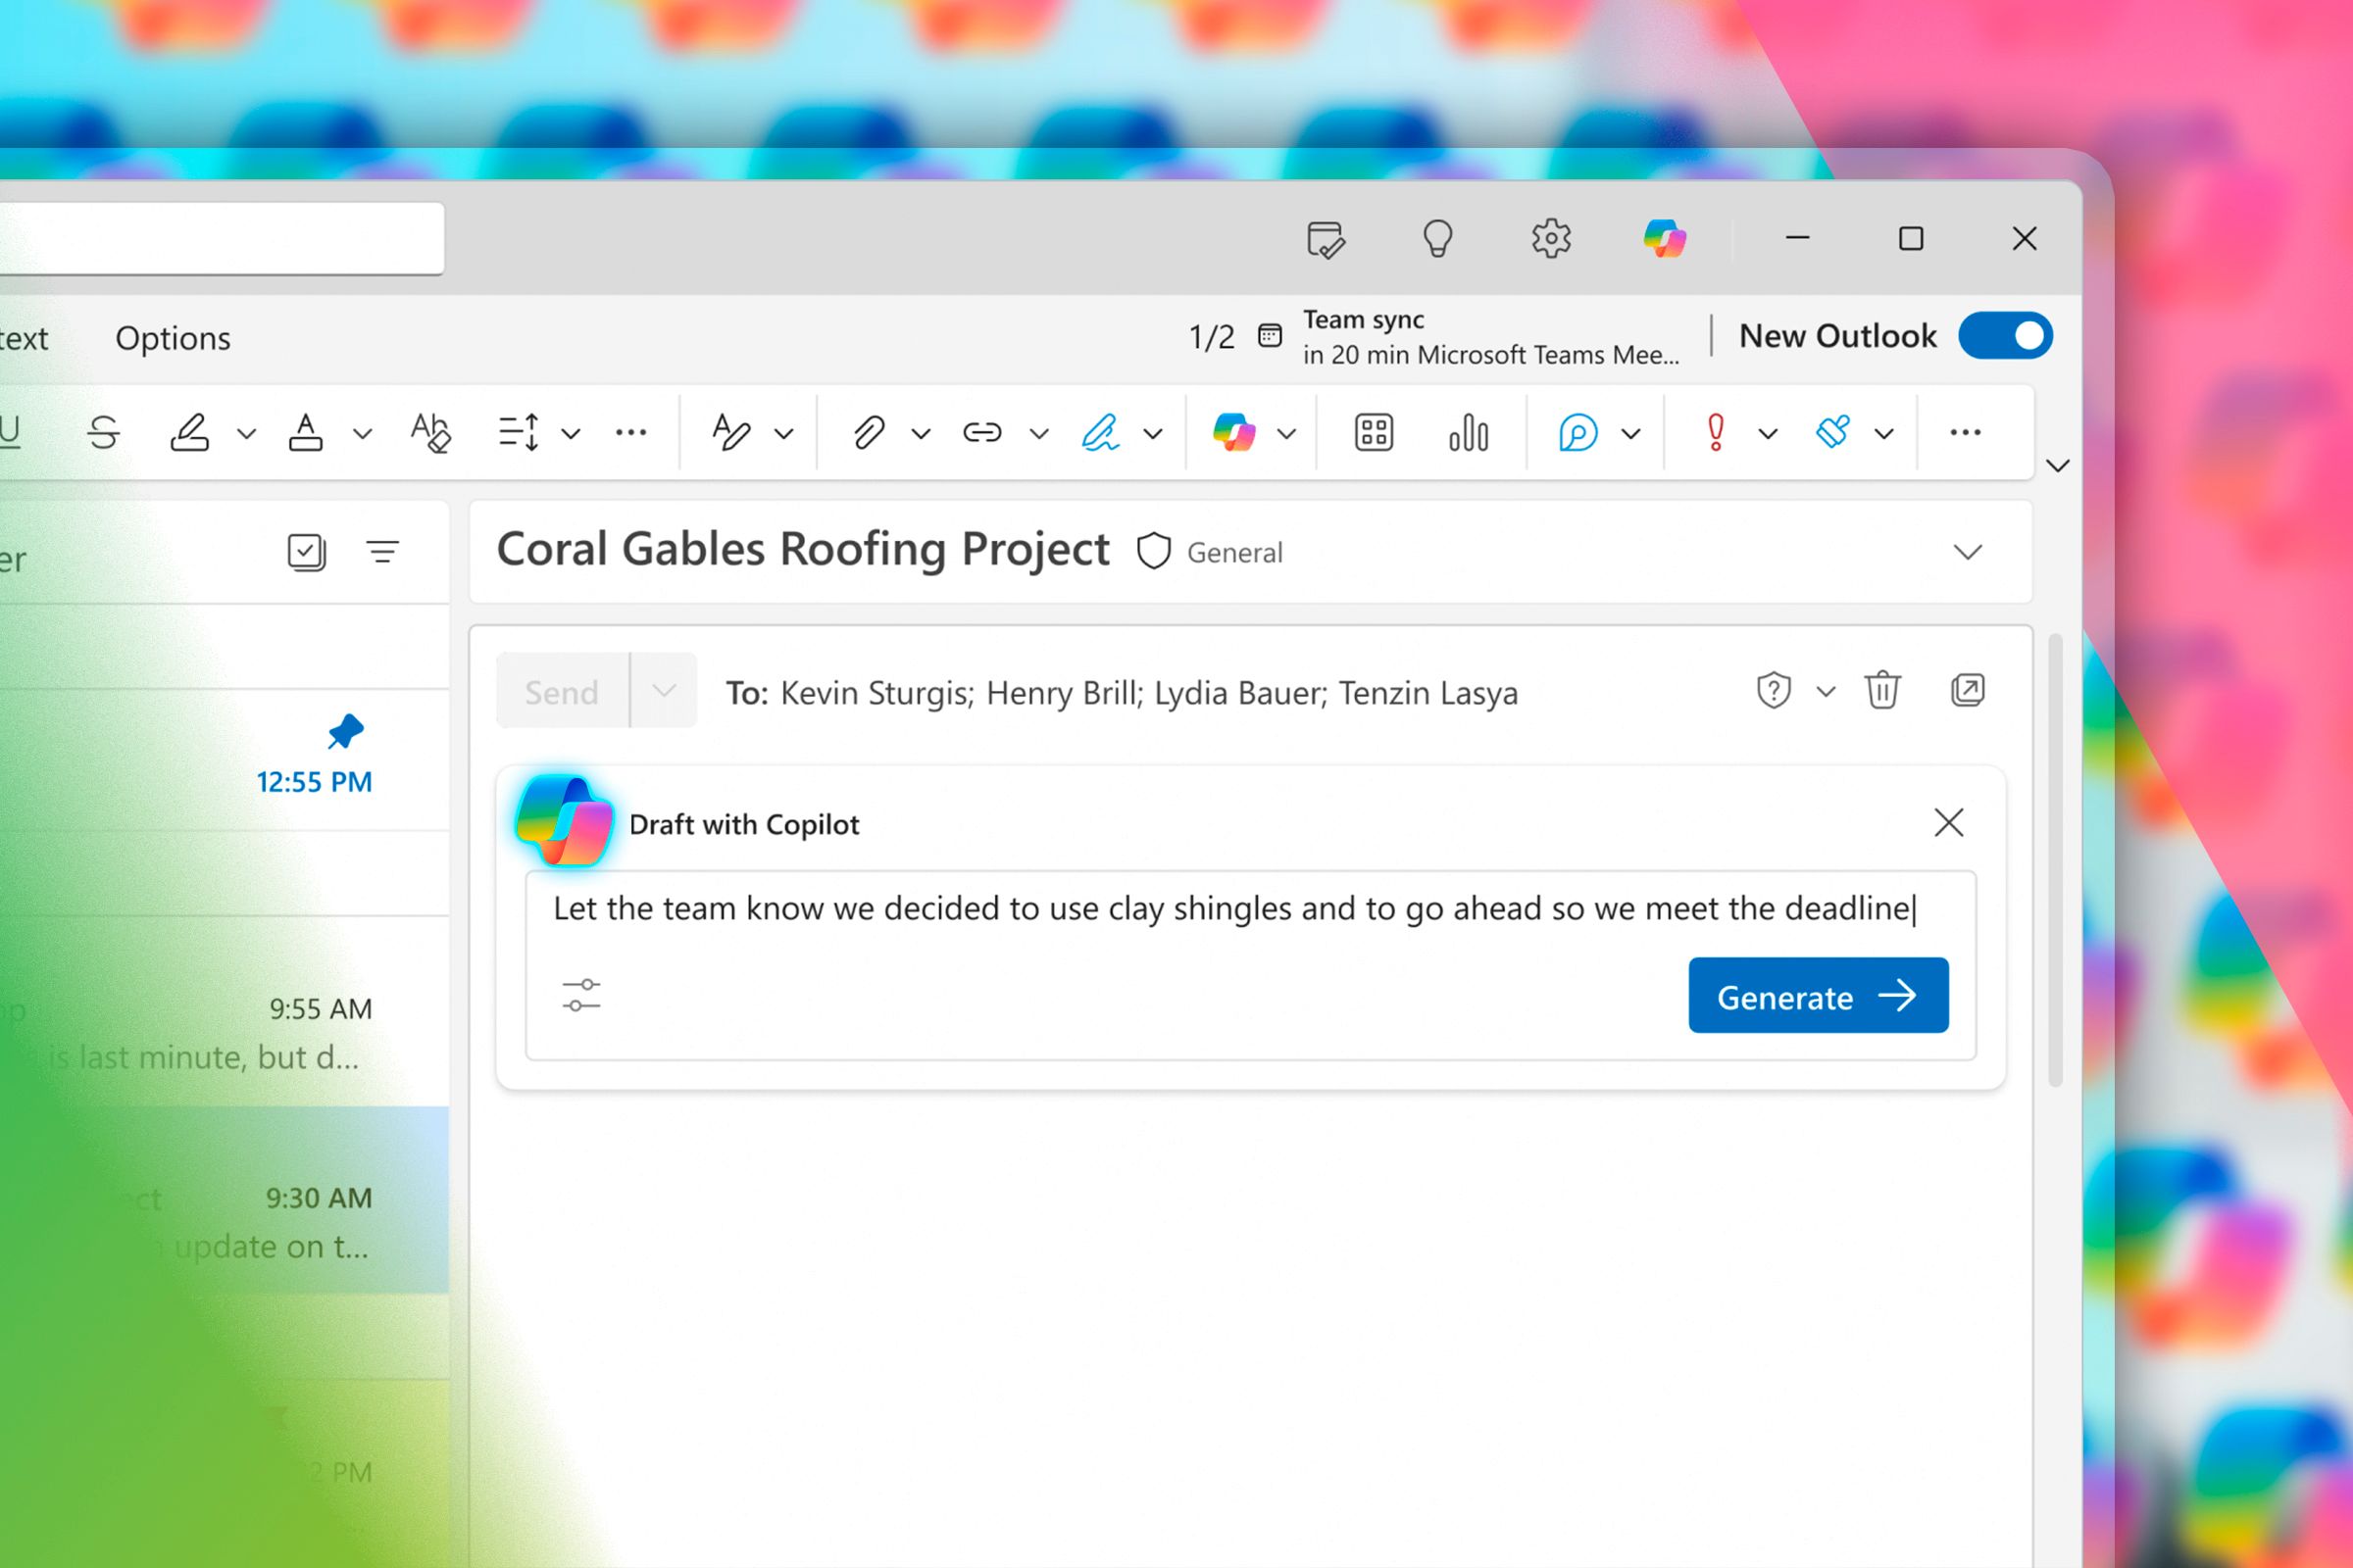Click the Generate button
The width and height of the screenshot is (2353, 1568).
(1817, 996)
